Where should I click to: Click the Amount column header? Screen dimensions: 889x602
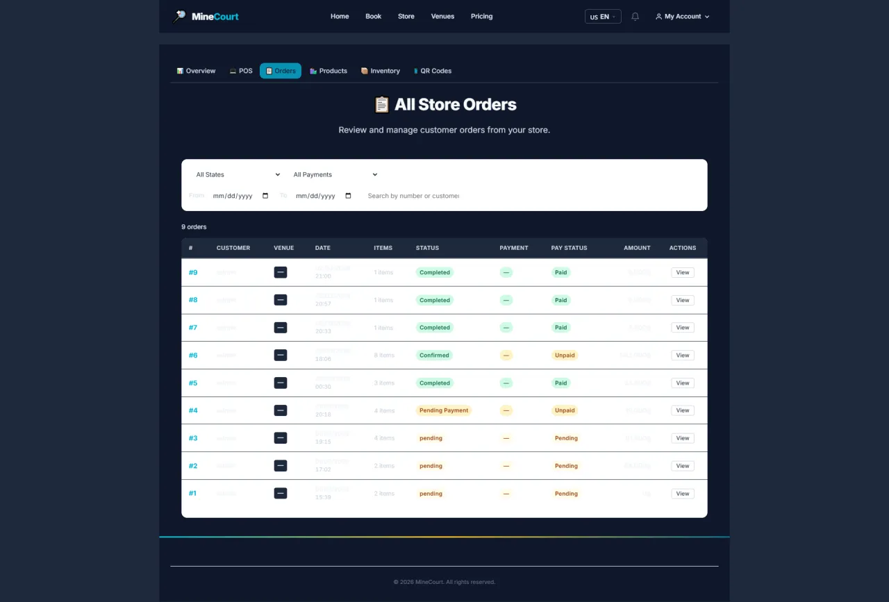637,248
